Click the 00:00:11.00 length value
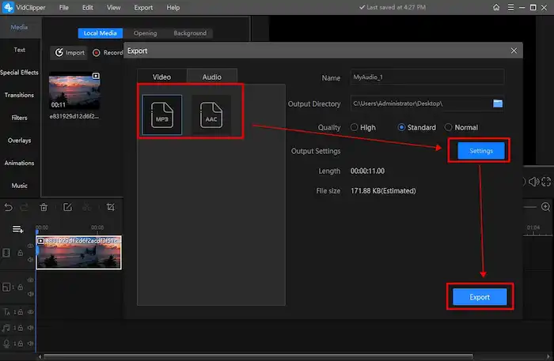The width and height of the screenshot is (554, 361). 367,171
